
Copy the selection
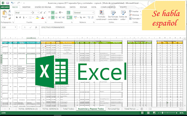[x=10, y=15]
